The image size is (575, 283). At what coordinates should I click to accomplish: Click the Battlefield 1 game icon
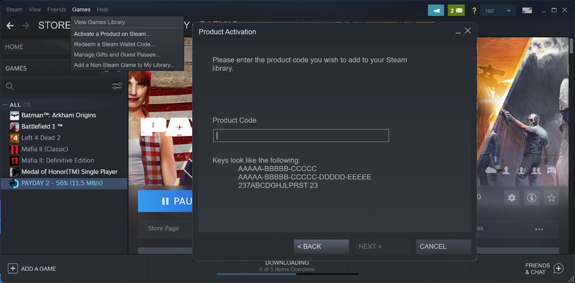point(14,127)
